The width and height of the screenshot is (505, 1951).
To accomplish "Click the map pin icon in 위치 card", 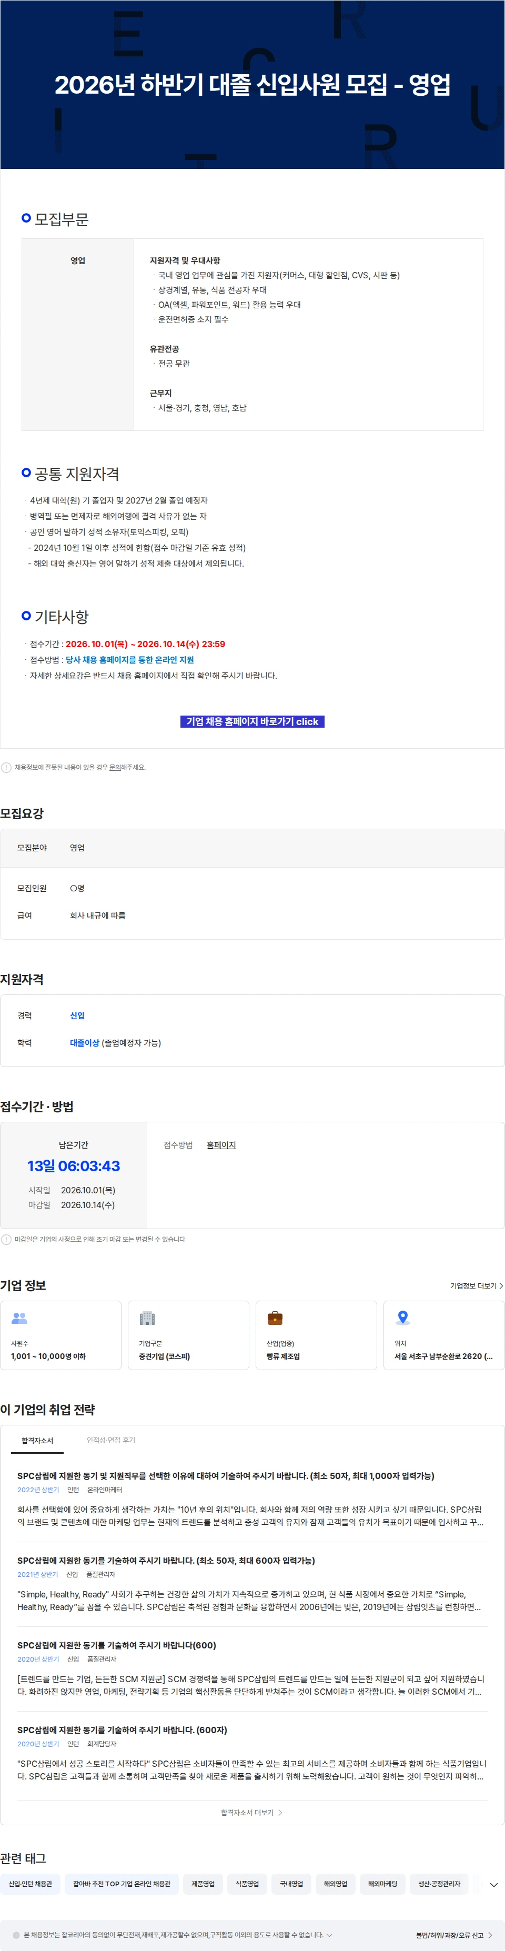I will click(x=403, y=1319).
